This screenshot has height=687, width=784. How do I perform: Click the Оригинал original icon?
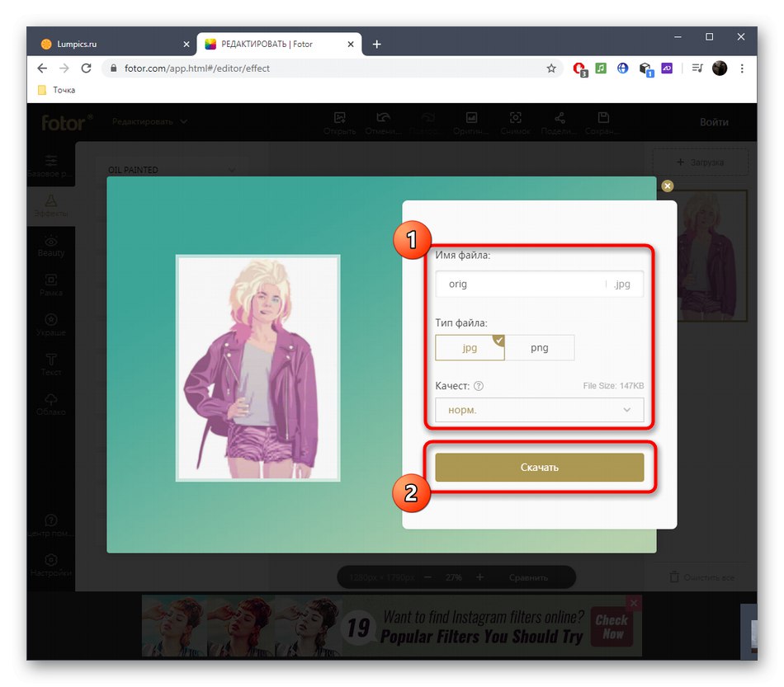(471, 123)
